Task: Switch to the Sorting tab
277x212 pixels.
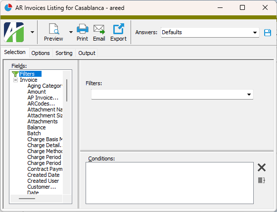Action: (x=64, y=53)
